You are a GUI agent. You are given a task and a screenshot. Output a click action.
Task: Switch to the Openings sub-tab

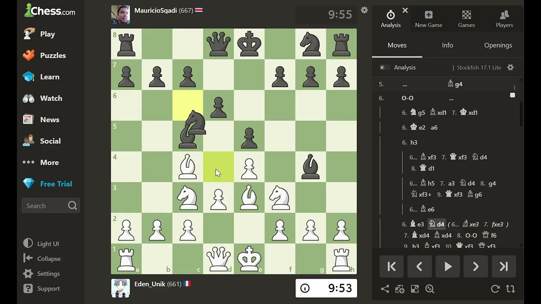pos(498,45)
